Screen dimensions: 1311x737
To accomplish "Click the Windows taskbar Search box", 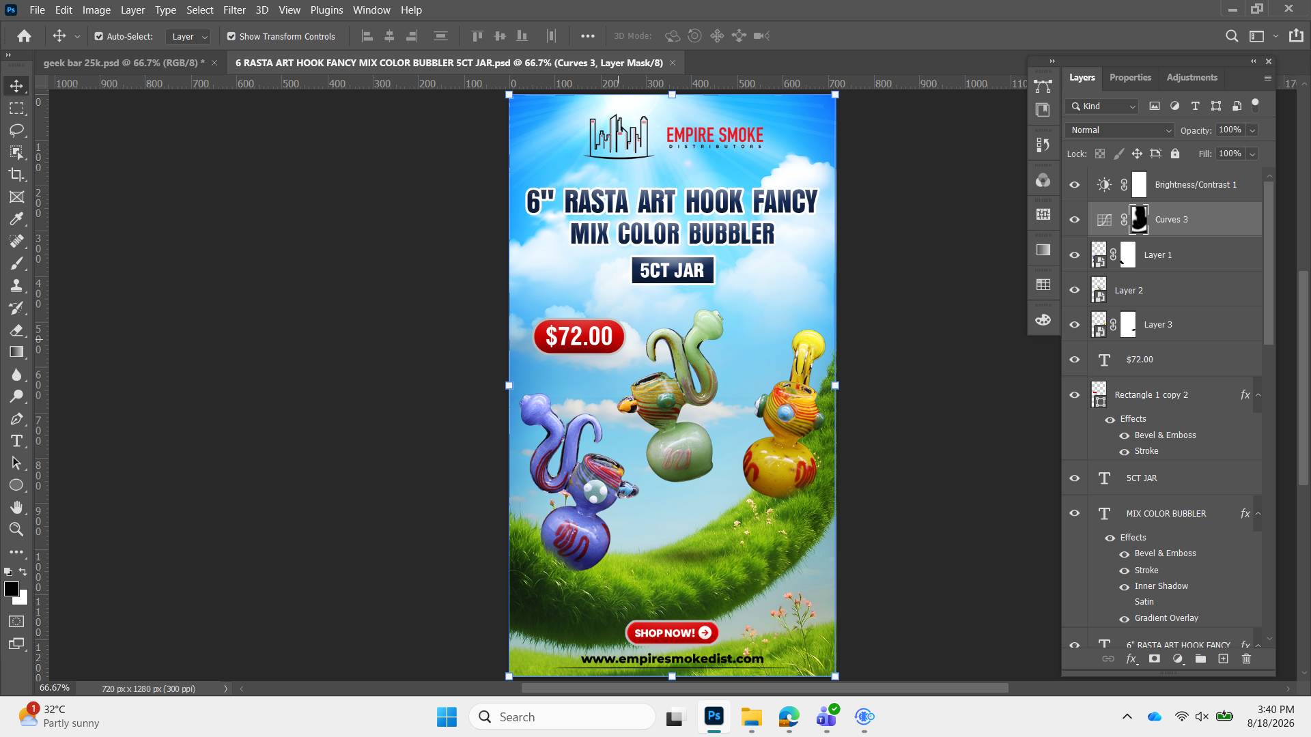I will click(562, 717).
